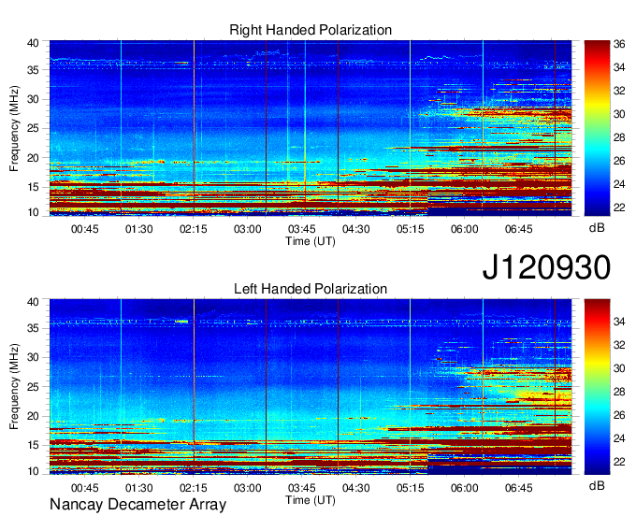
Task: Click the 01:30 time tick of Right Handed plot
Action: tap(138, 229)
